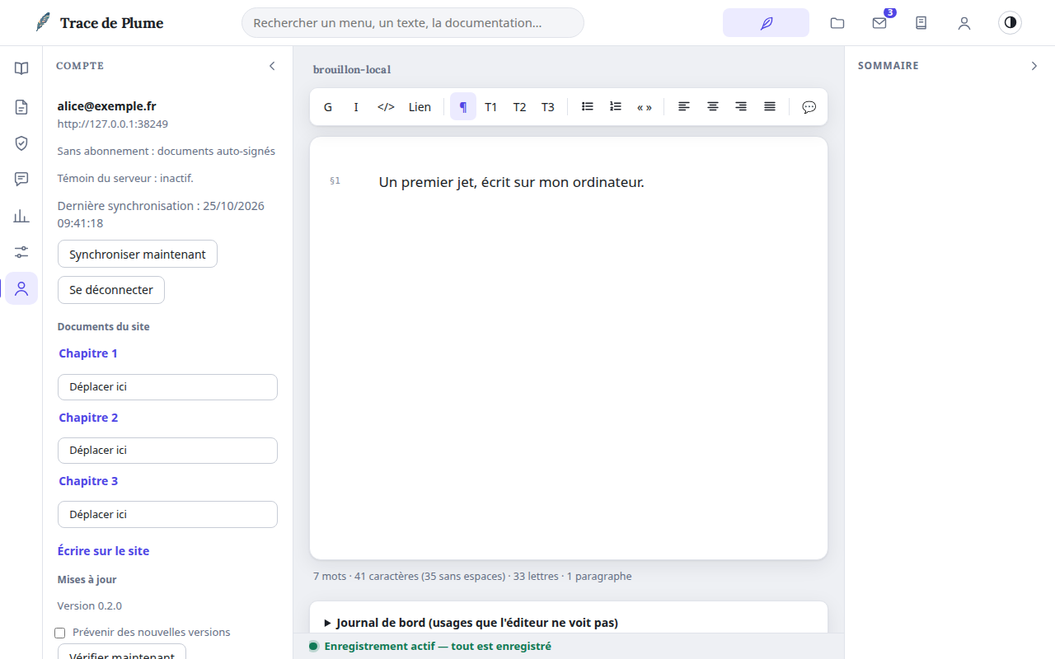
Task: Apply inline code formatting
Action: pyautogui.click(x=386, y=106)
